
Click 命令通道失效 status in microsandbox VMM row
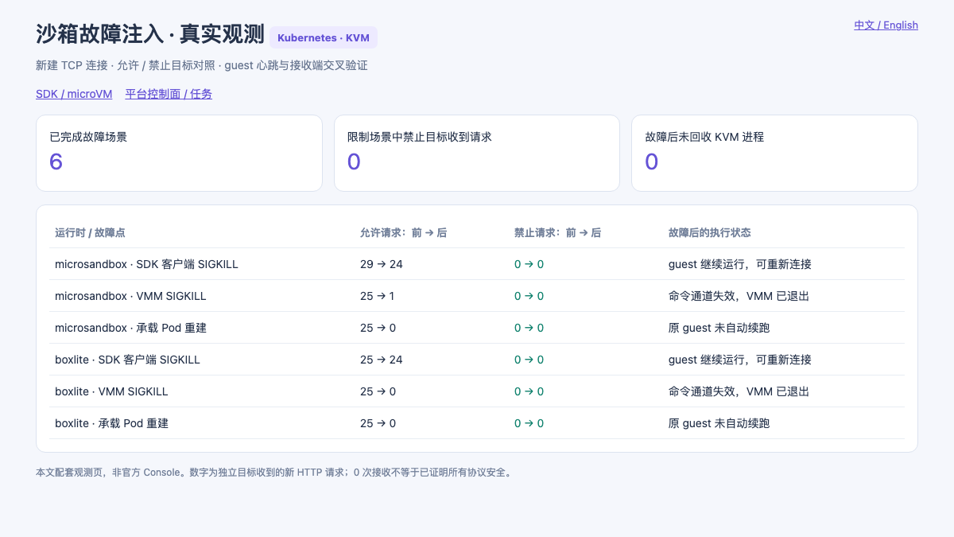pyautogui.click(x=739, y=296)
